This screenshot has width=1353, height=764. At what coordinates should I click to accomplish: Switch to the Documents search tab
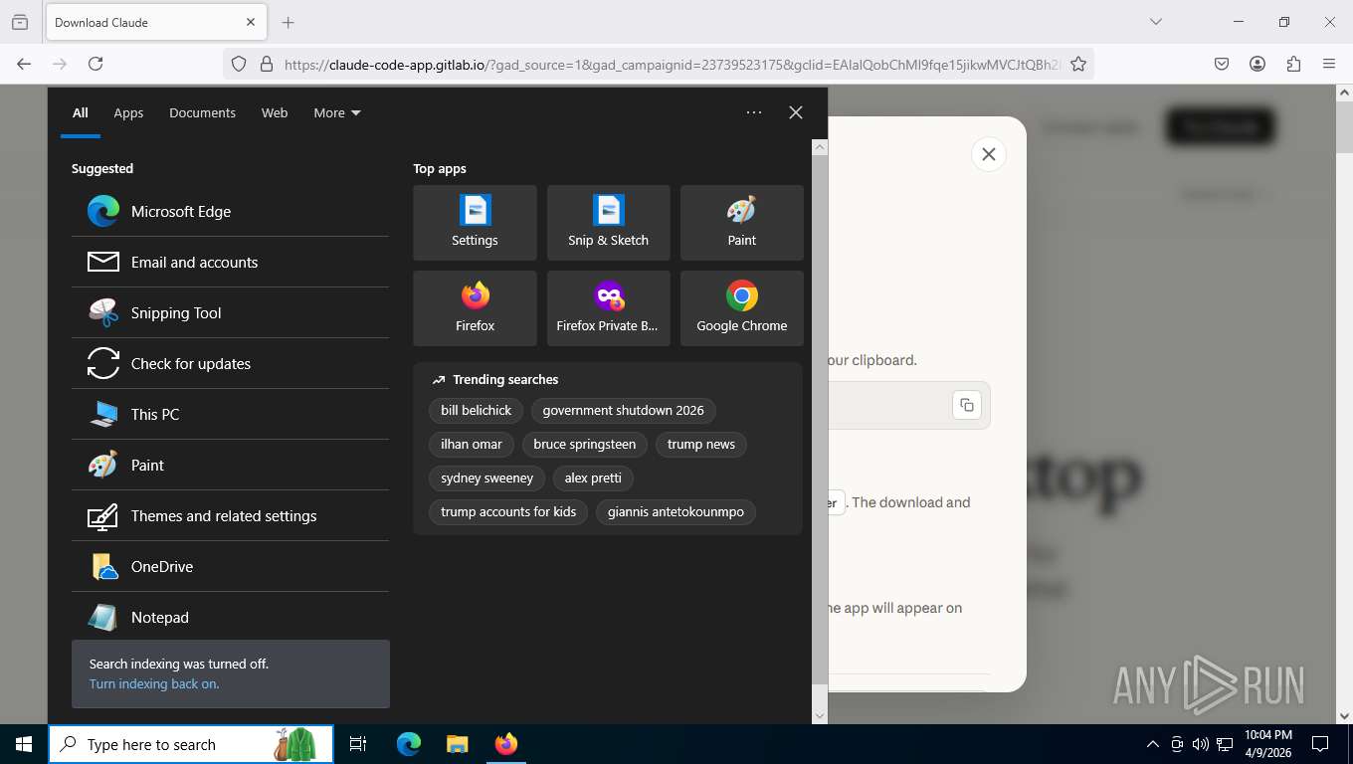coord(202,112)
